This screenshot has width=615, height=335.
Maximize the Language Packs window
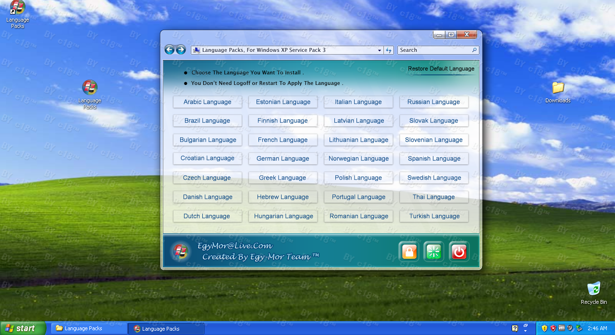(x=451, y=35)
